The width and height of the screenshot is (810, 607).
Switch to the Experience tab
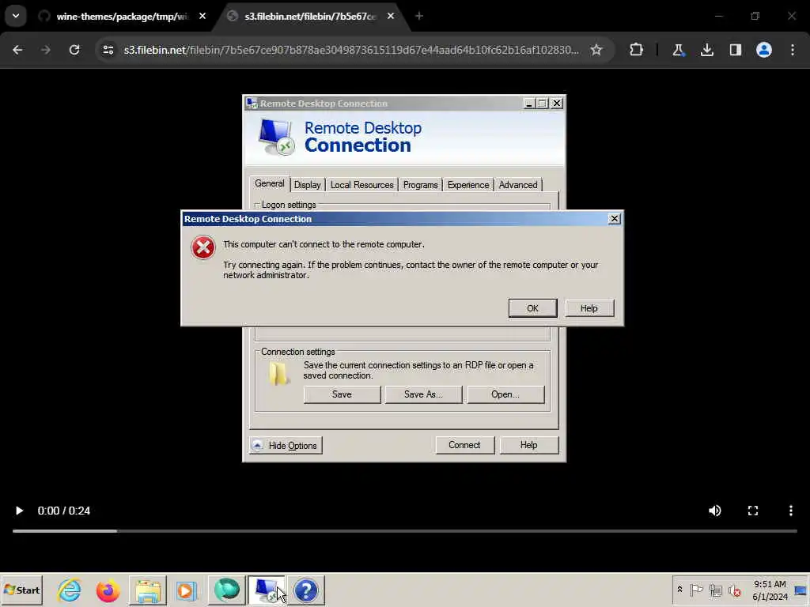click(468, 185)
